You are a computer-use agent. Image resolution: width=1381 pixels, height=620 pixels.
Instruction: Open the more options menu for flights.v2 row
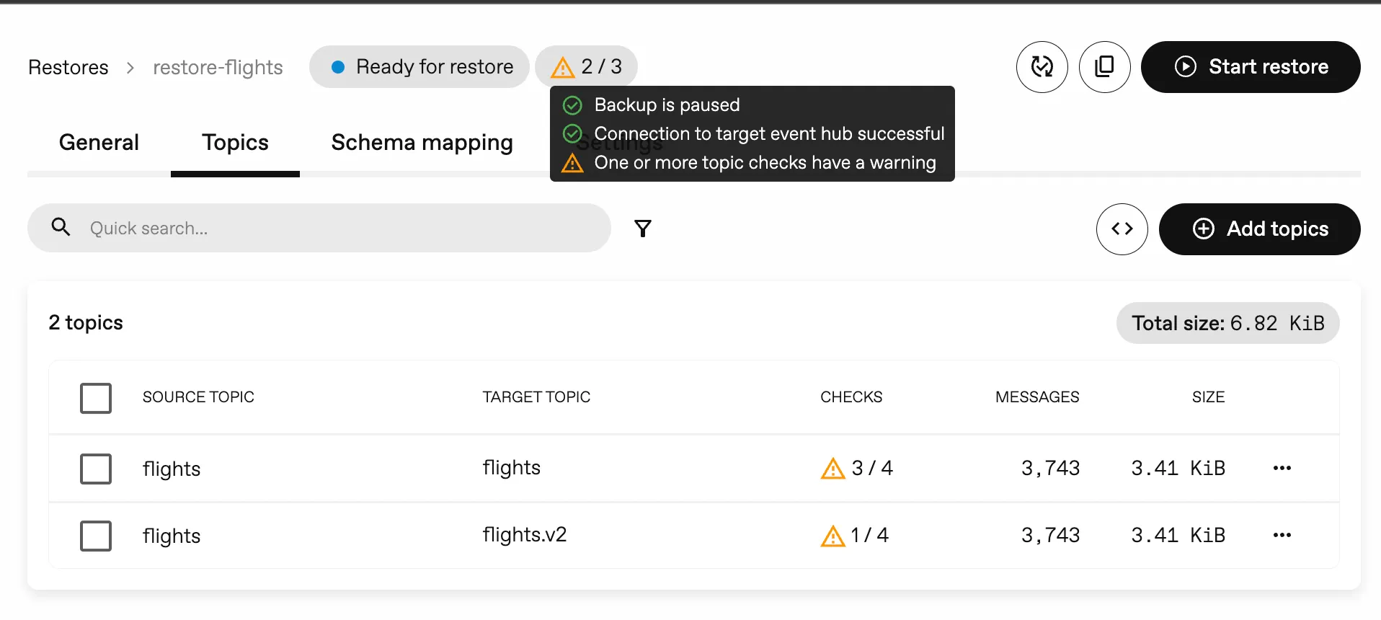click(1282, 536)
